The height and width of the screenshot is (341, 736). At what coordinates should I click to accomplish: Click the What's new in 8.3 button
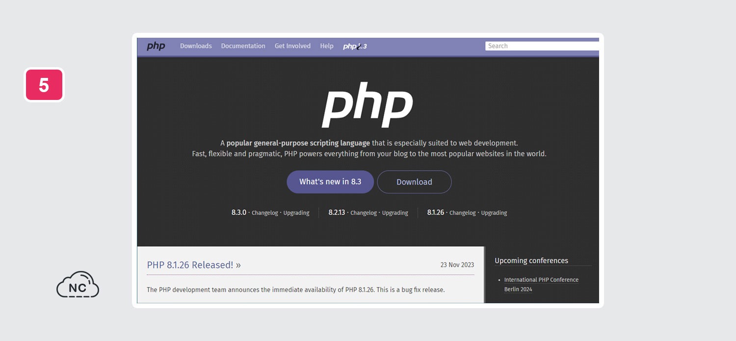pyautogui.click(x=330, y=182)
